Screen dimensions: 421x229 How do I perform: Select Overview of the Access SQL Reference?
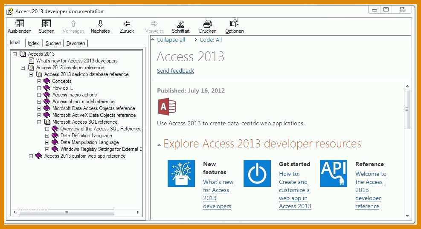(101, 129)
